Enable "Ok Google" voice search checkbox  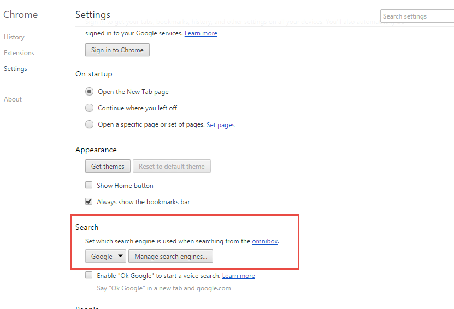click(x=89, y=275)
